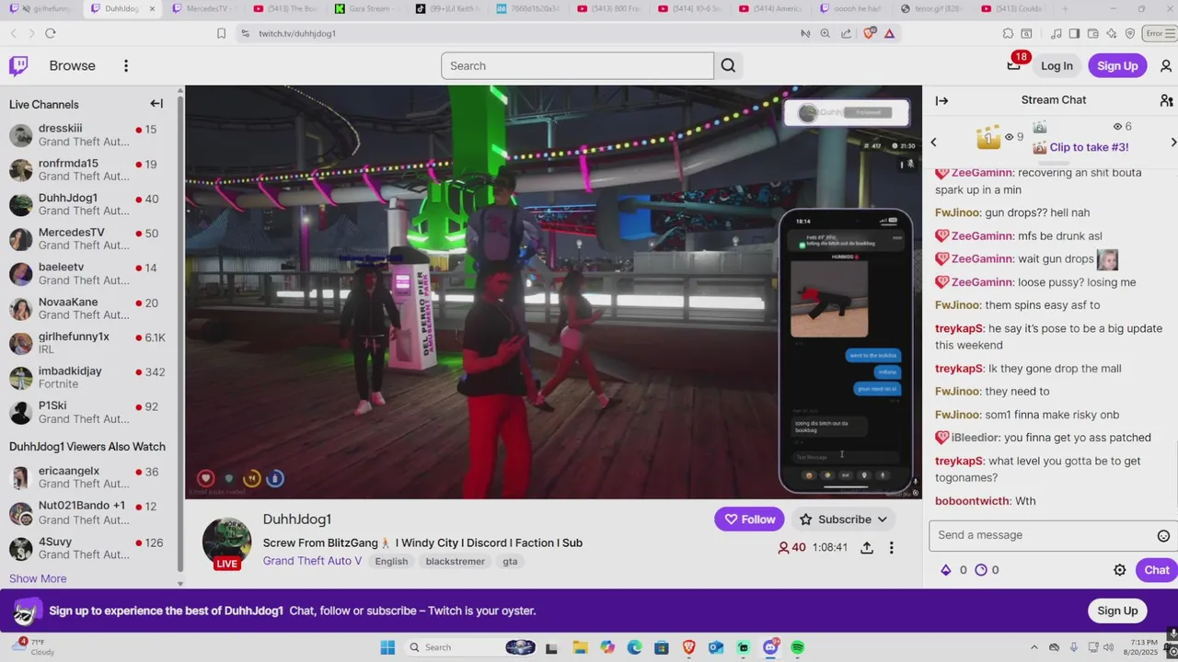Screen dimensions: 1178x662
Task: Click the Windows Start button
Action: coord(387,647)
